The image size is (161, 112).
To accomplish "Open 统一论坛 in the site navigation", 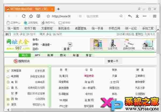I will pyautogui.click(x=131, y=28).
